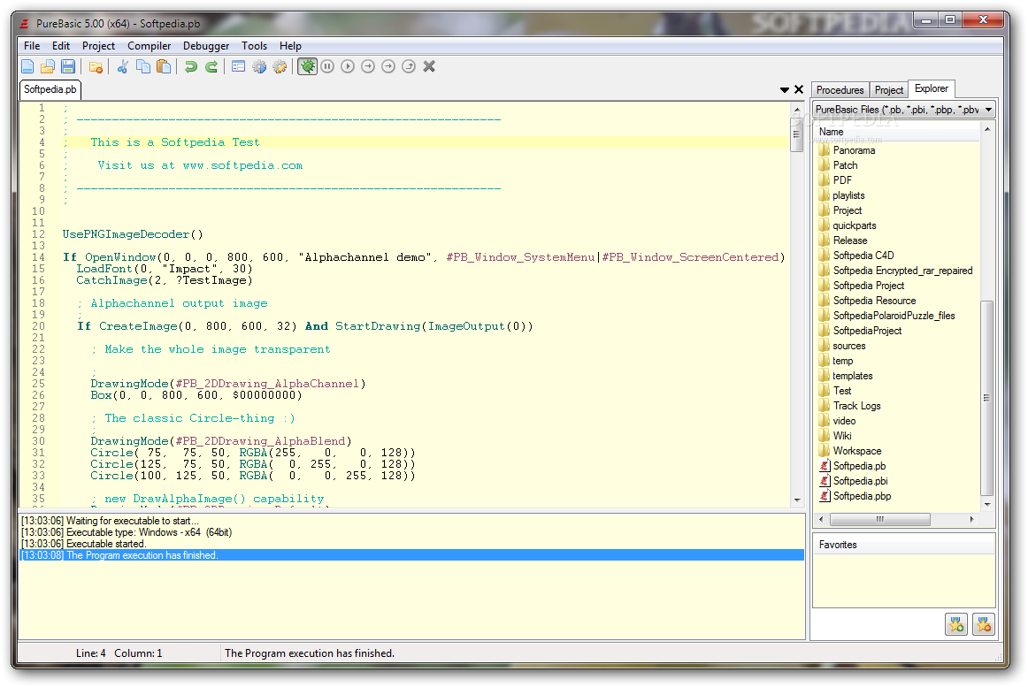Click the editor scrollbar up arrow
The height and width of the screenshot is (687, 1028).
(797, 110)
